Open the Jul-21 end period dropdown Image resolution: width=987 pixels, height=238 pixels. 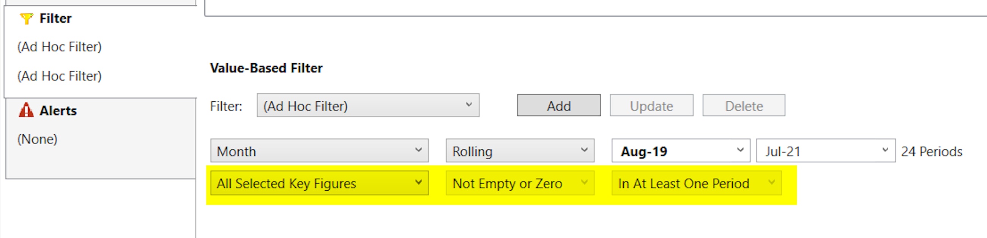(826, 151)
